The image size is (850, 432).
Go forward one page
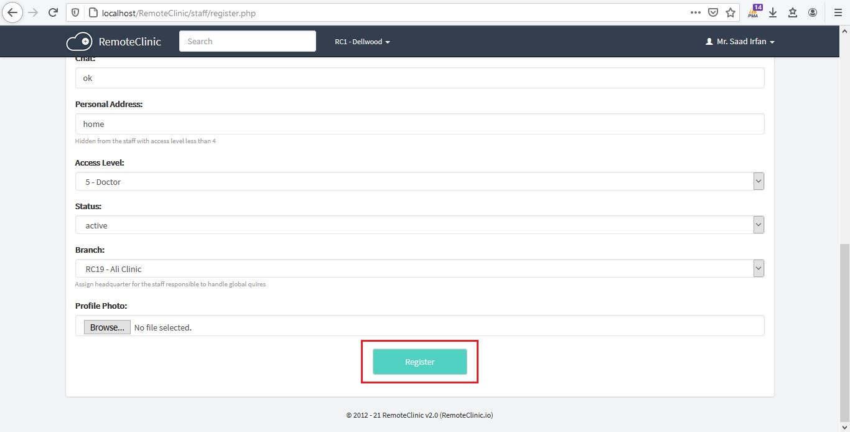33,12
